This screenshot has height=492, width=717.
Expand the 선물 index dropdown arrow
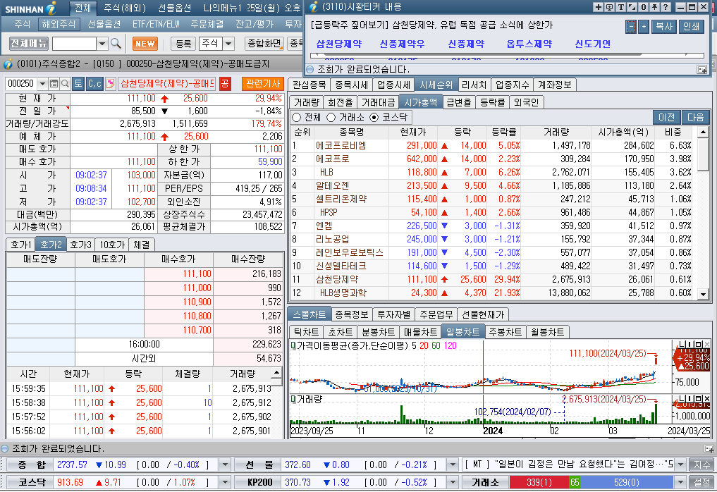[452, 465]
